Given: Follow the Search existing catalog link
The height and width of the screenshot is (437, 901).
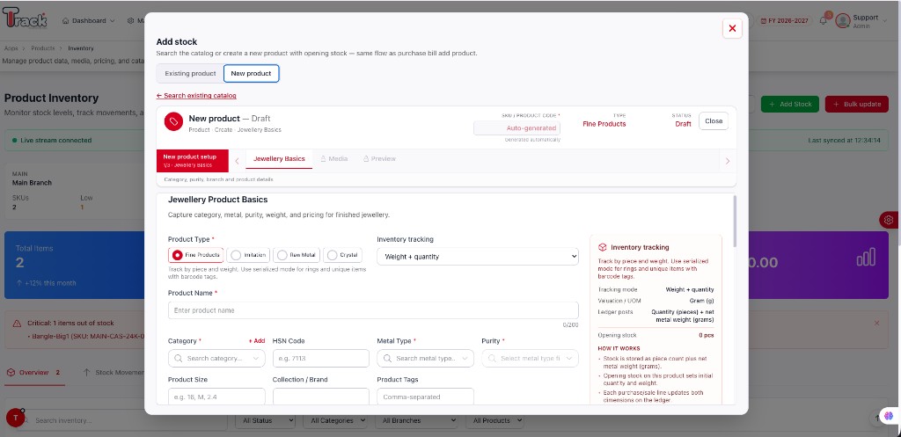Looking at the screenshot, I should [196, 96].
